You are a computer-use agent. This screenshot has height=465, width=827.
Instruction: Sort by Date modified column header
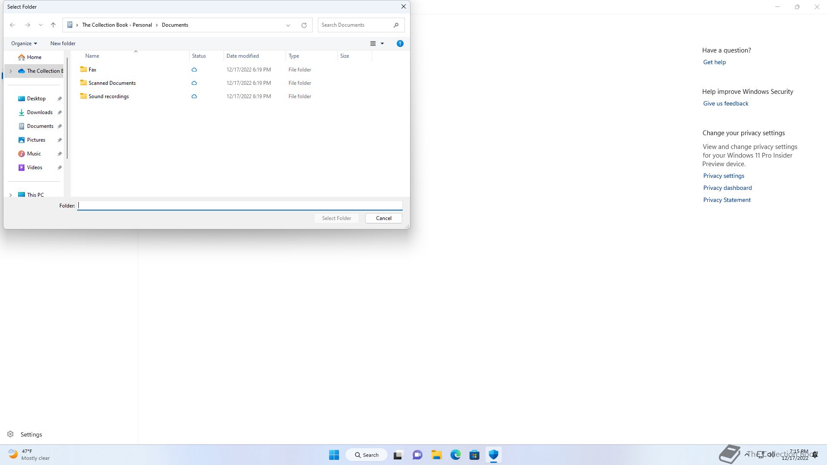tap(243, 56)
